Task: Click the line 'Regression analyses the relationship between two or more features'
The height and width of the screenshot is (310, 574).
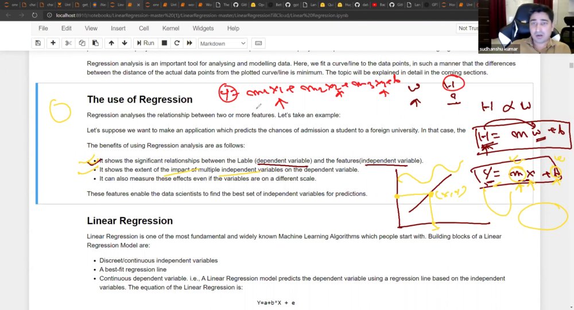Action: [214, 115]
